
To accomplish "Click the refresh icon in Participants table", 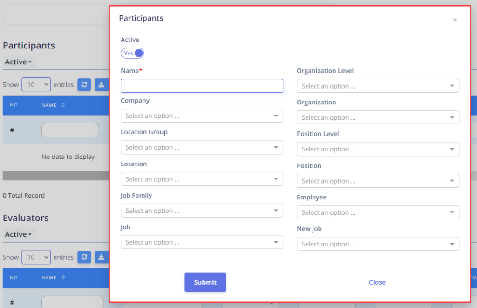I will coord(84,85).
